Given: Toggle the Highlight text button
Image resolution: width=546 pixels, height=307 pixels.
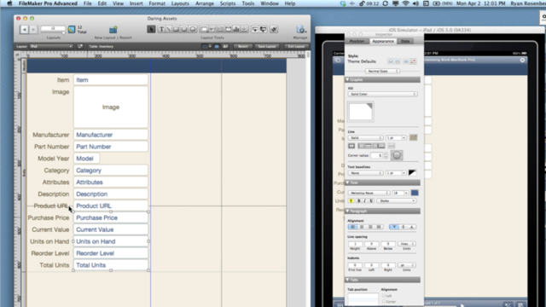Looking at the screenshot, I should pos(351,201).
